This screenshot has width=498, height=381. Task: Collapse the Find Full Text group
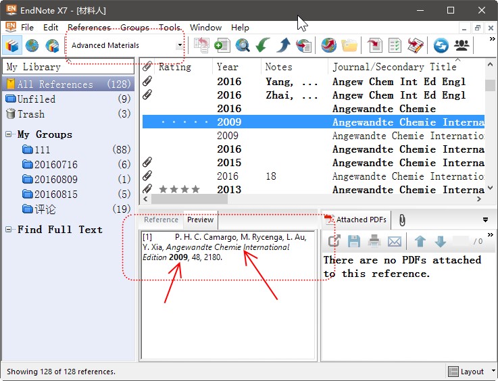tap(9, 230)
